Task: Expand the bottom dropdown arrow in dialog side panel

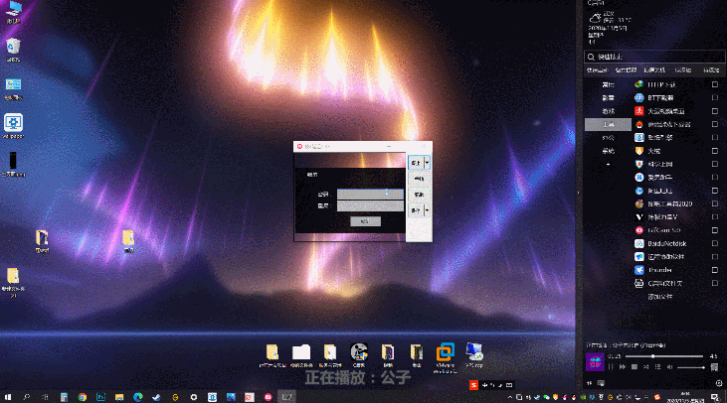Action: 428,210
